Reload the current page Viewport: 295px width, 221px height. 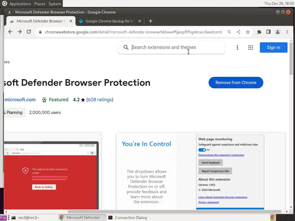coord(29,32)
